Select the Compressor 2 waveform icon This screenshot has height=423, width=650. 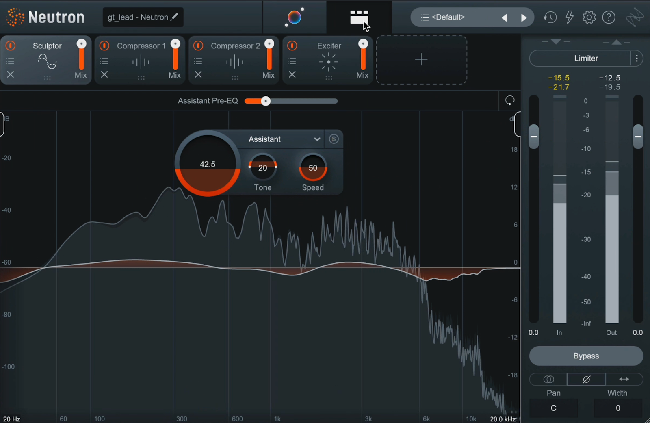point(235,62)
